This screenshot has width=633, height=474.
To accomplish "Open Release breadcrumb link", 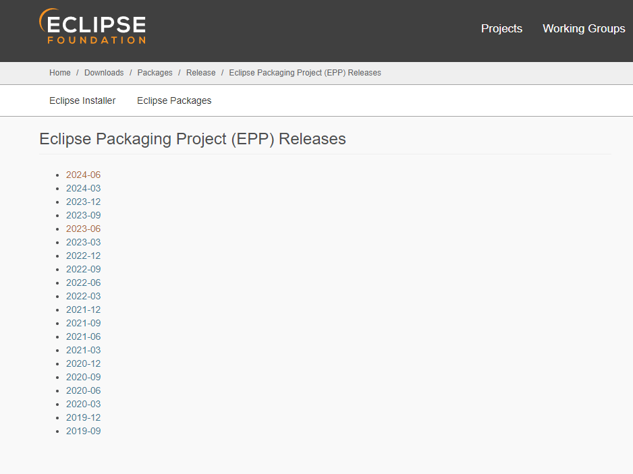I will pyautogui.click(x=200, y=73).
